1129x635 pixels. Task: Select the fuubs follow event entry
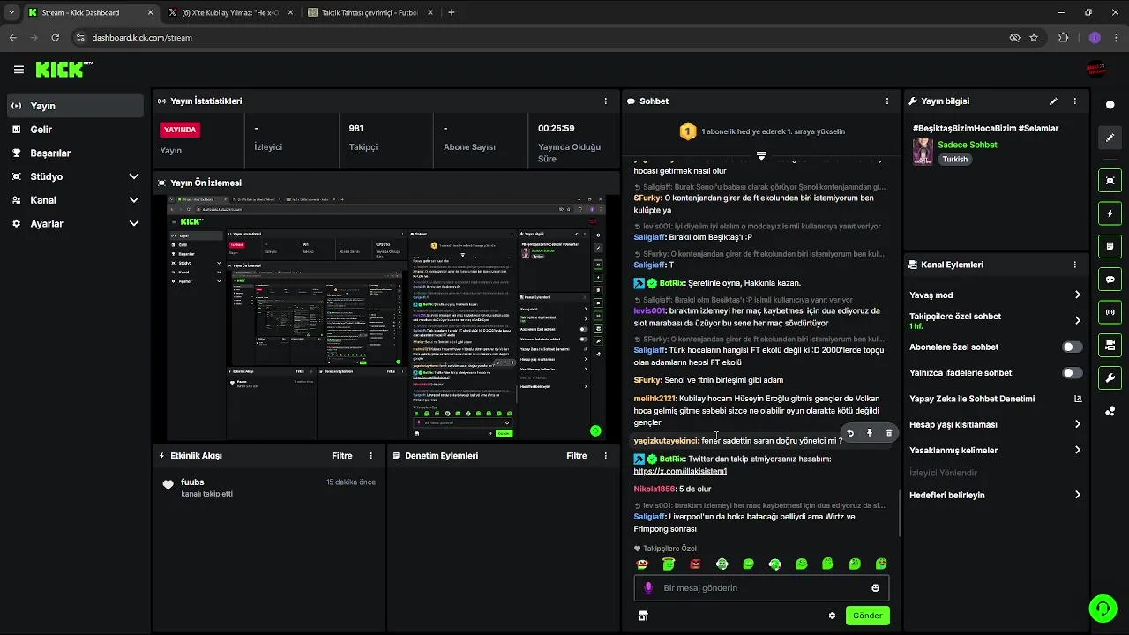(270, 488)
